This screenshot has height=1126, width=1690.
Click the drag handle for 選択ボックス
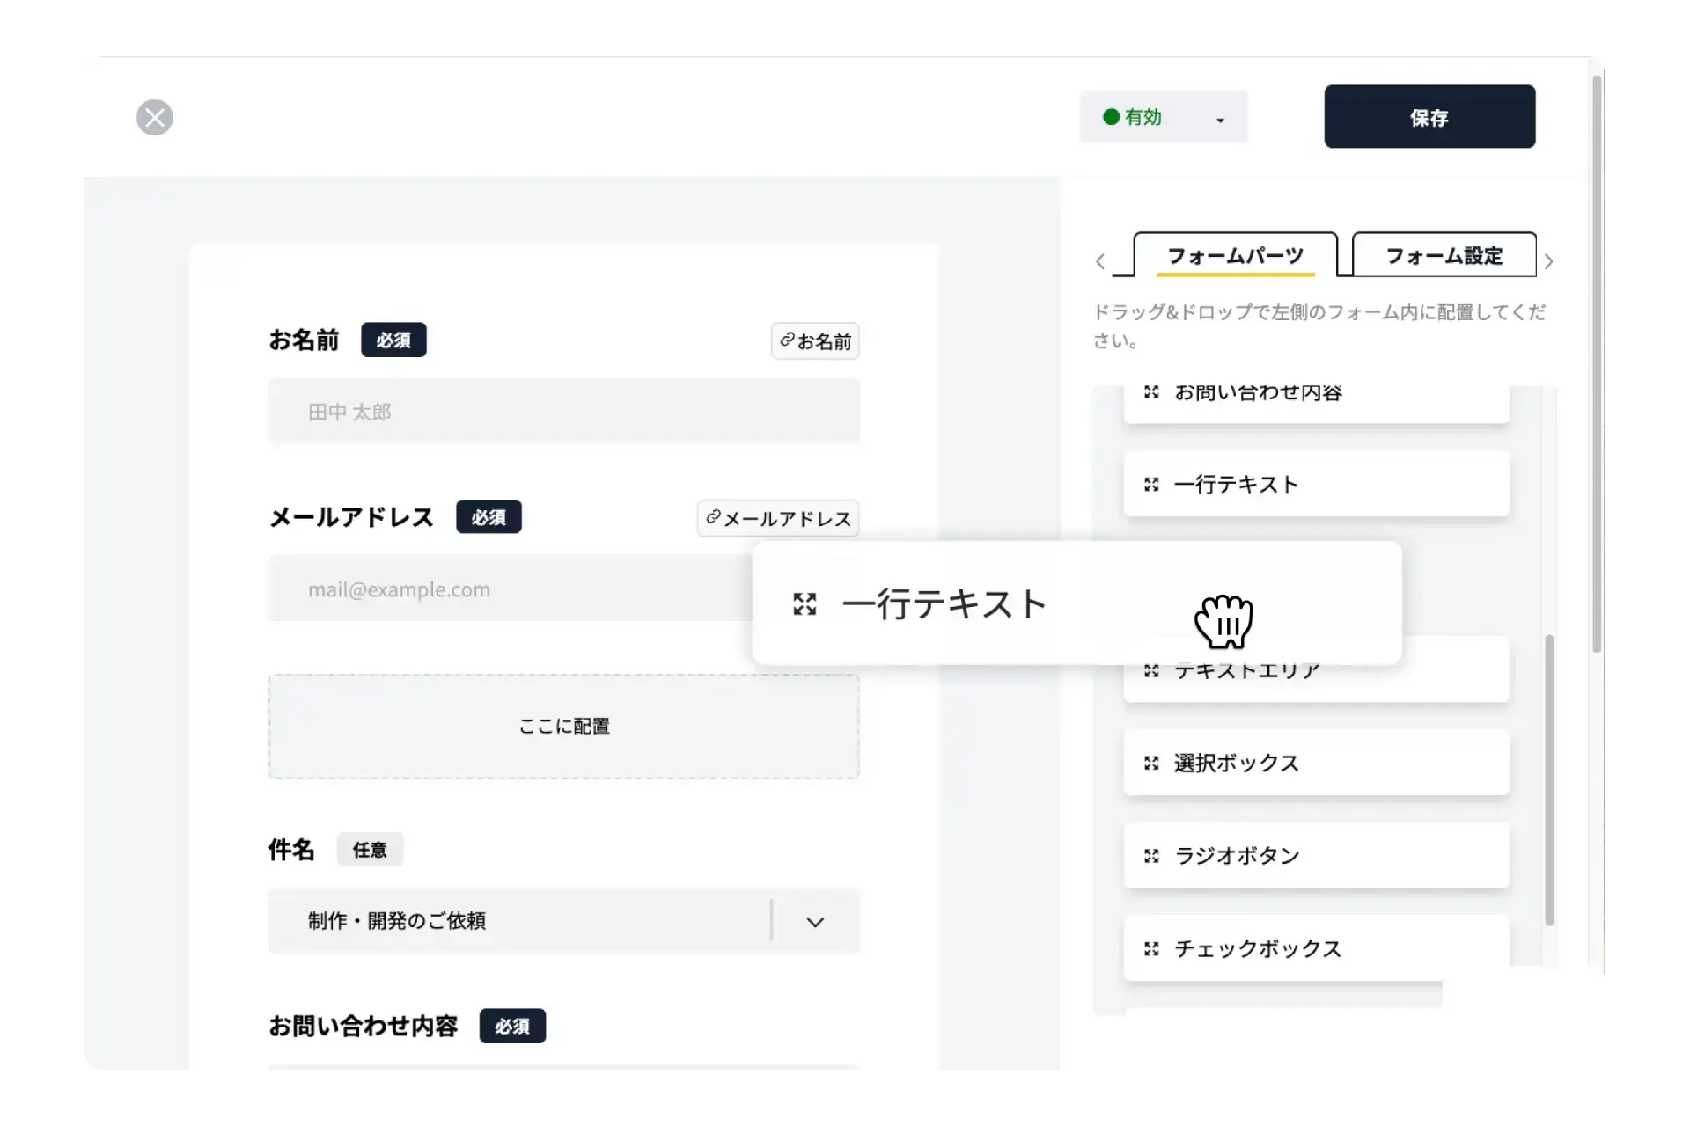click(1152, 763)
